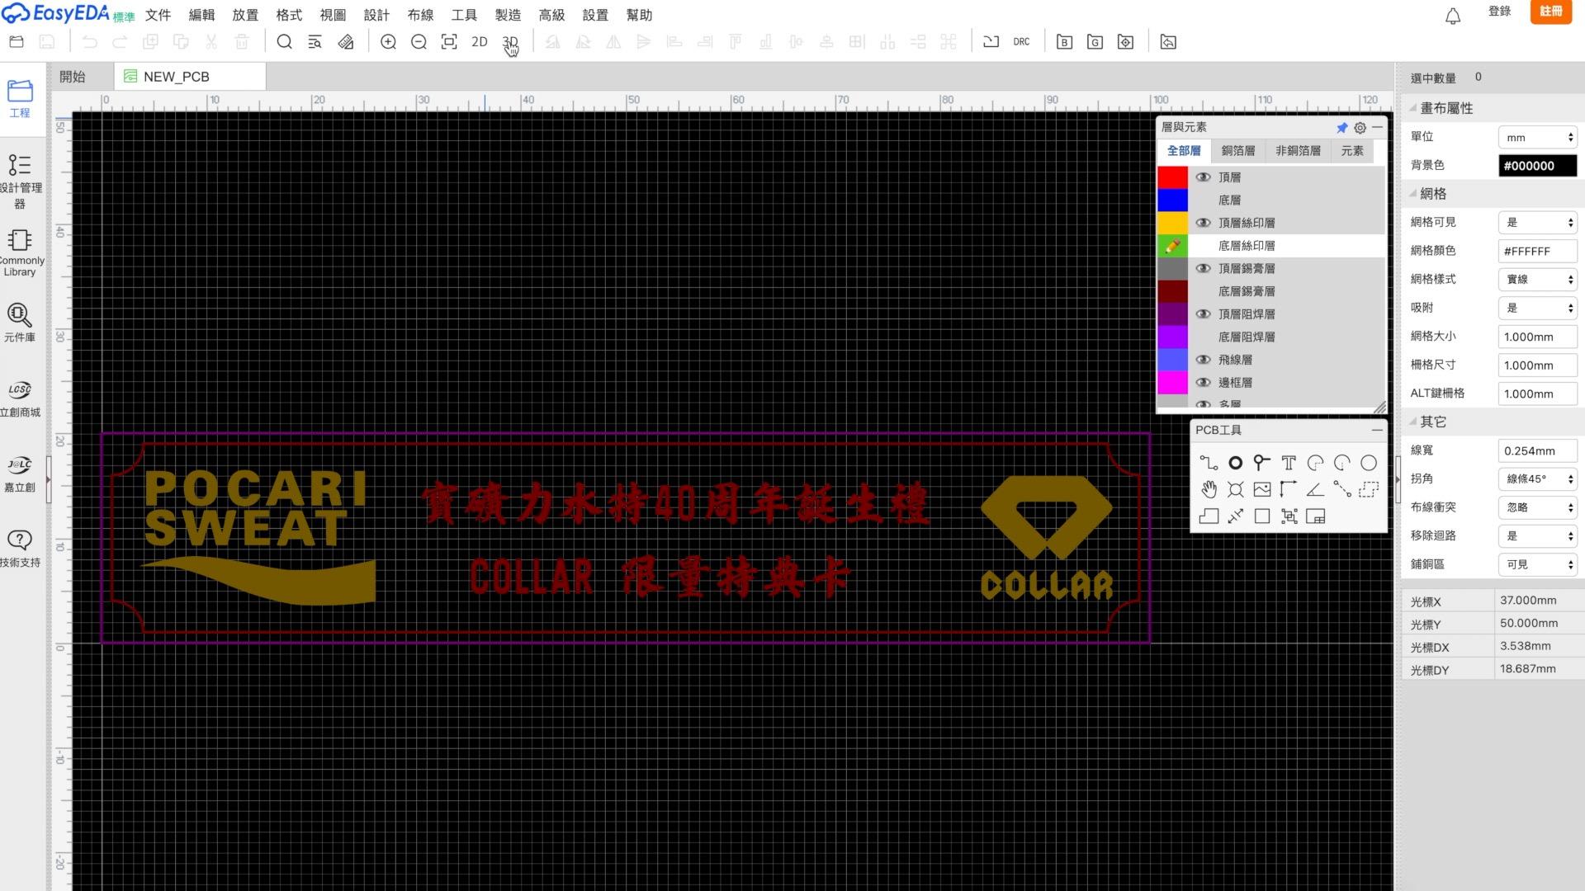
Task: Toggle visibility of 頂層絲印層 layer
Action: 1203,222
